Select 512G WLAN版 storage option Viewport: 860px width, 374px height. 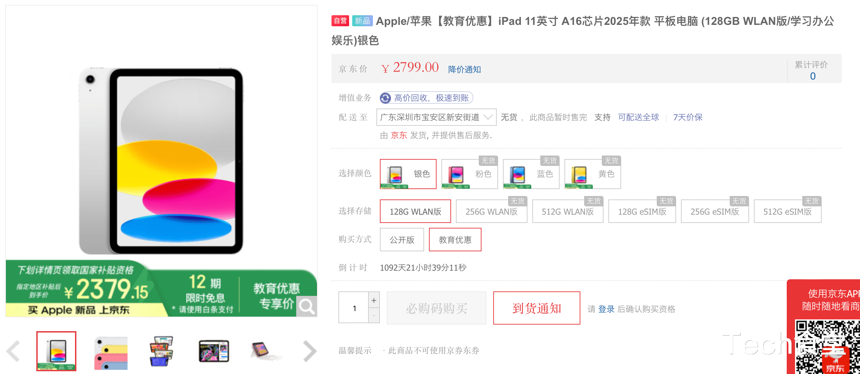click(x=568, y=212)
